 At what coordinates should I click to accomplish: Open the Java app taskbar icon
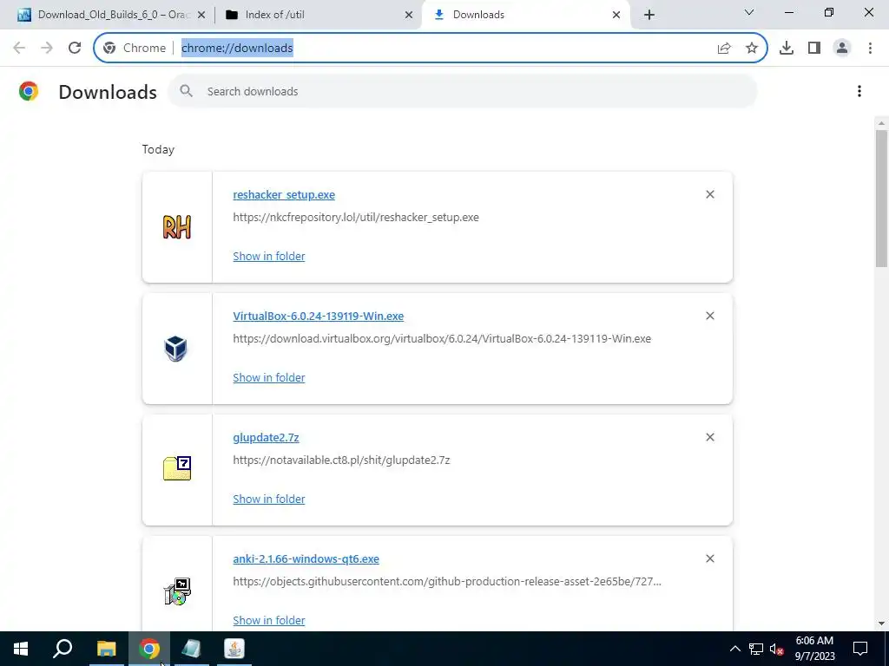pyautogui.click(x=234, y=649)
